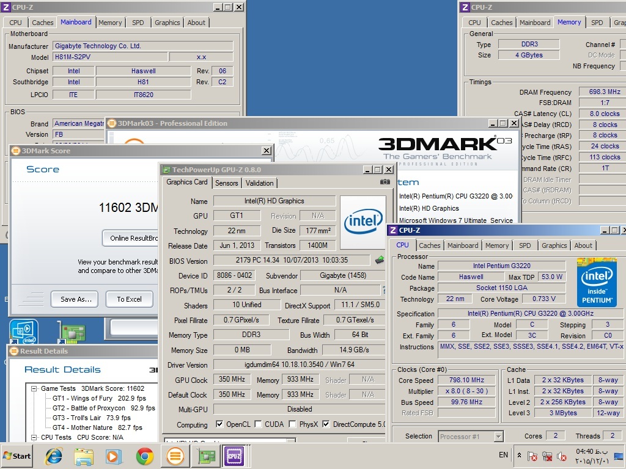This screenshot has height=469, width=626.
Task: Select GT3 - Troll's Lair result row
Action: (x=92, y=418)
